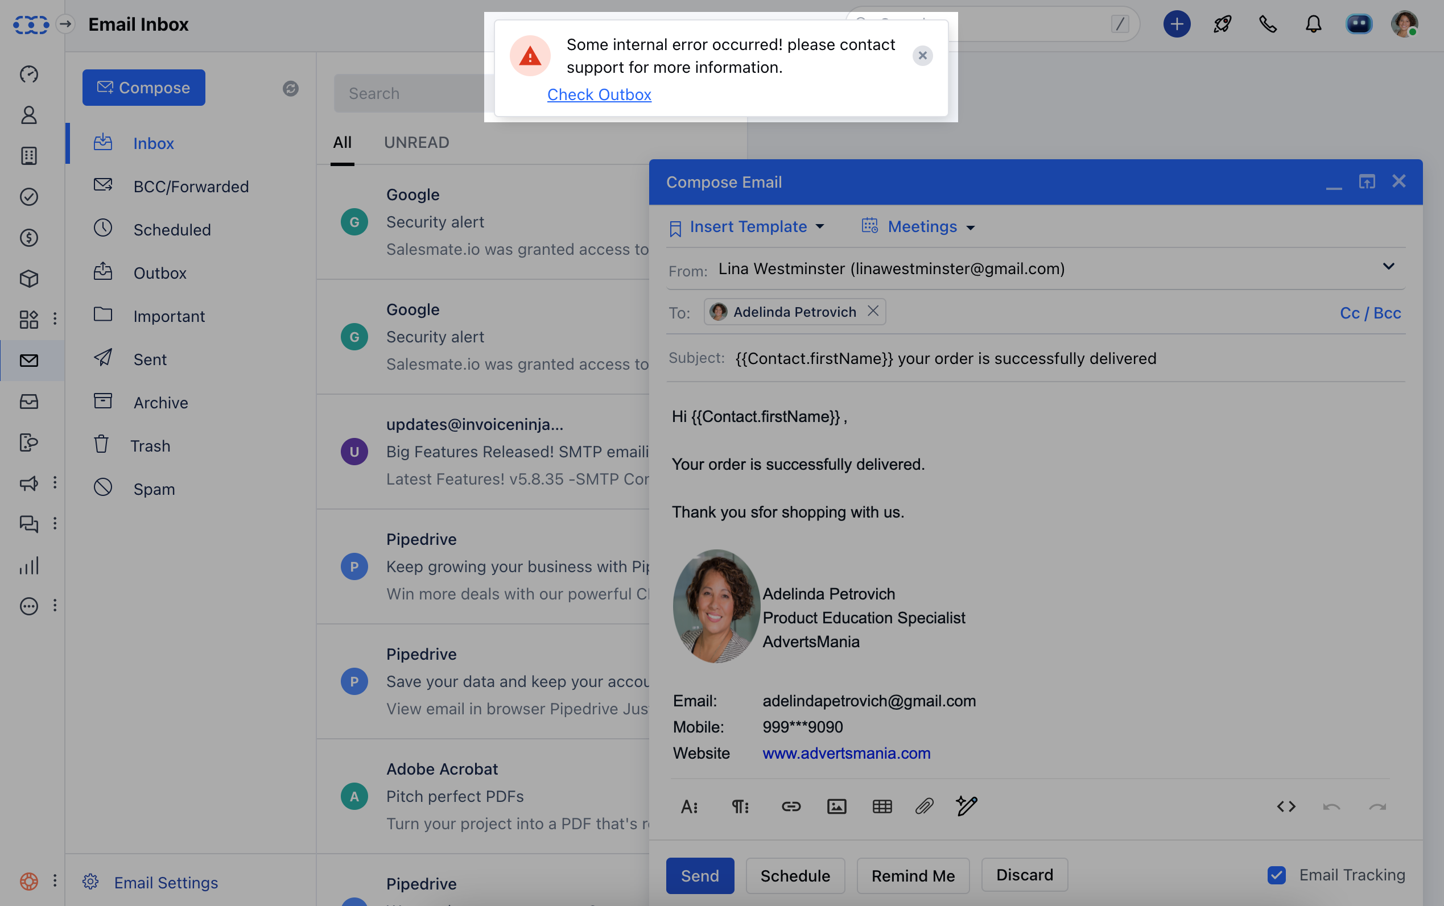Uncheck the Email Tracking checkbox
Image resolution: width=1444 pixels, height=906 pixels.
1276,875
